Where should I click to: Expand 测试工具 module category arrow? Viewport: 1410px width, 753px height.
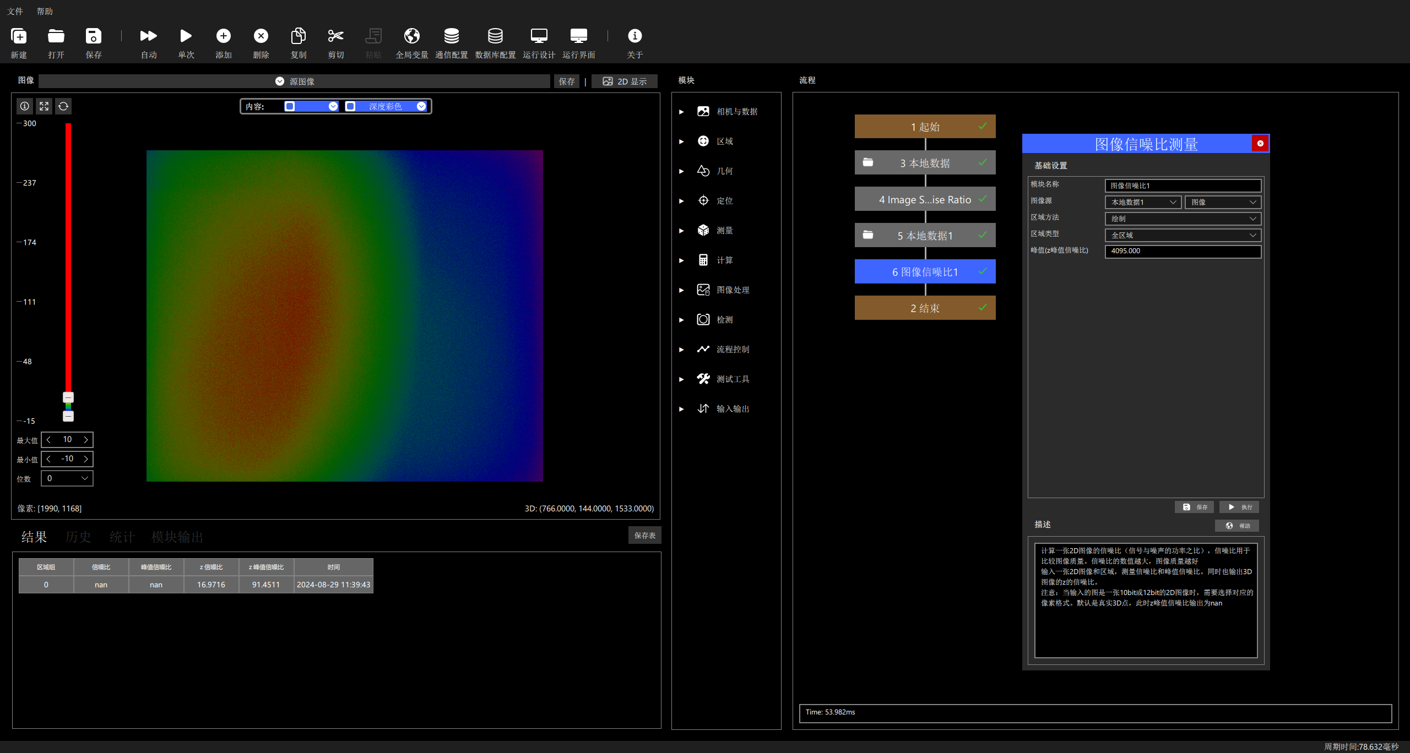point(681,379)
